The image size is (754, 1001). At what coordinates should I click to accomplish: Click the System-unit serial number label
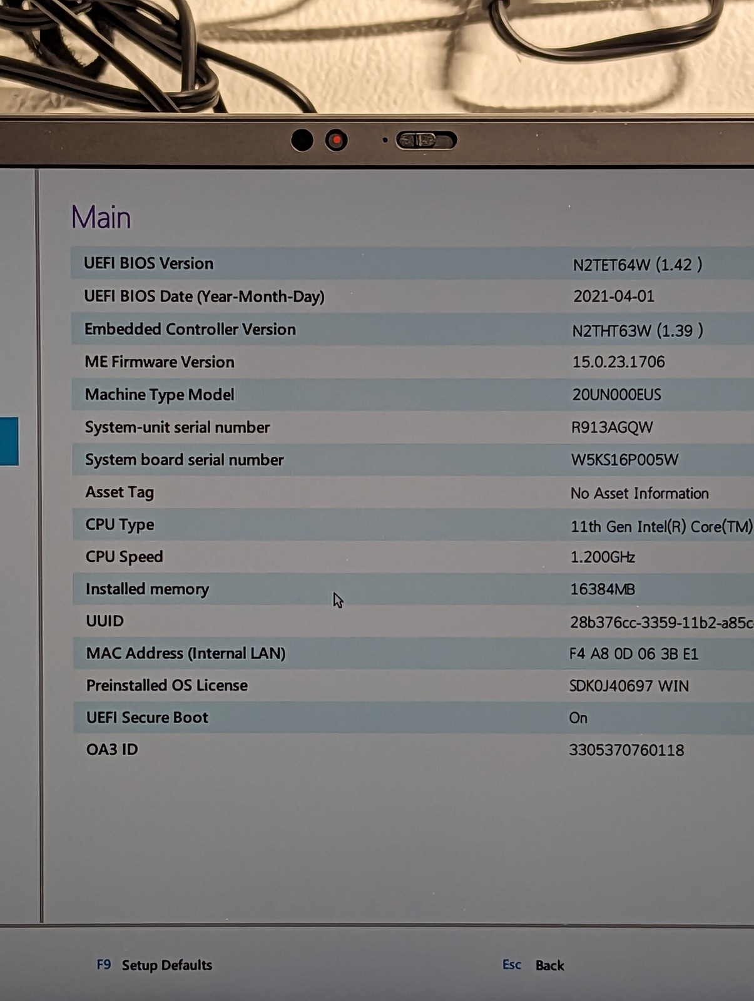point(178,427)
